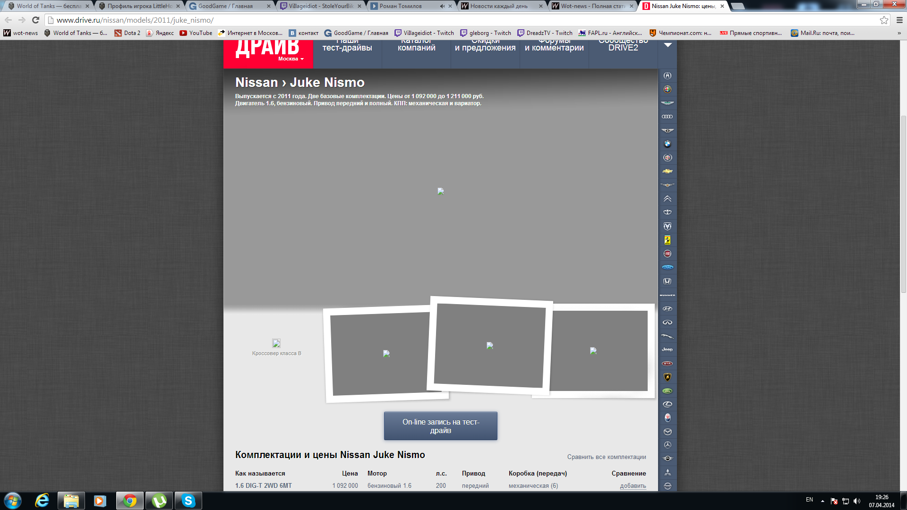The height and width of the screenshot is (510, 907).
Task: Reload the page with refresh button
Action: 35,20
